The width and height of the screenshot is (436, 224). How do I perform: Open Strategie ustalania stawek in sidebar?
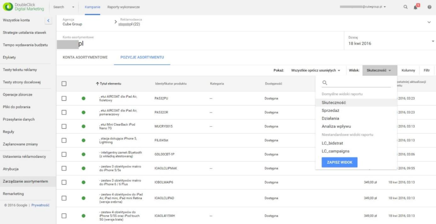coord(25,33)
